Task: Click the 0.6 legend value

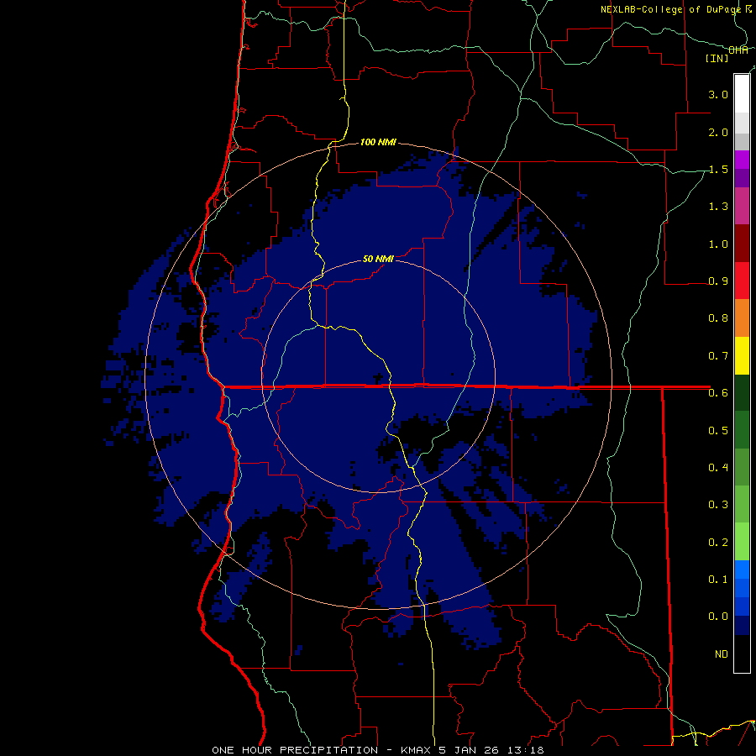Action: [718, 393]
